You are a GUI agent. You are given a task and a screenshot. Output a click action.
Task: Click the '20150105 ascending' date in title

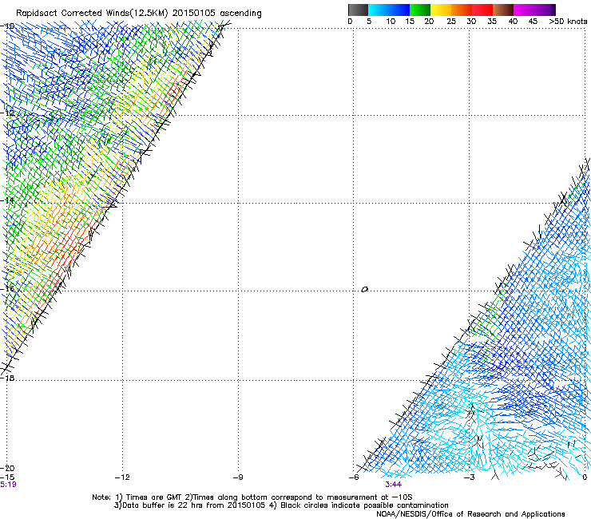(216, 14)
